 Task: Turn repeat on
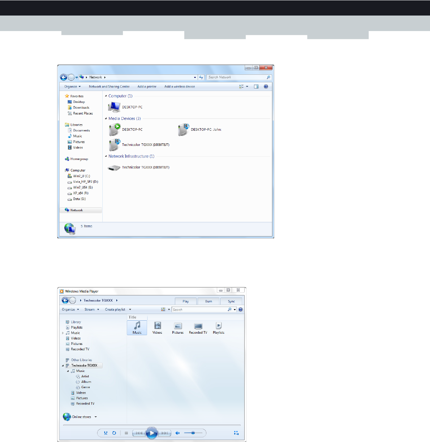point(114,433)
